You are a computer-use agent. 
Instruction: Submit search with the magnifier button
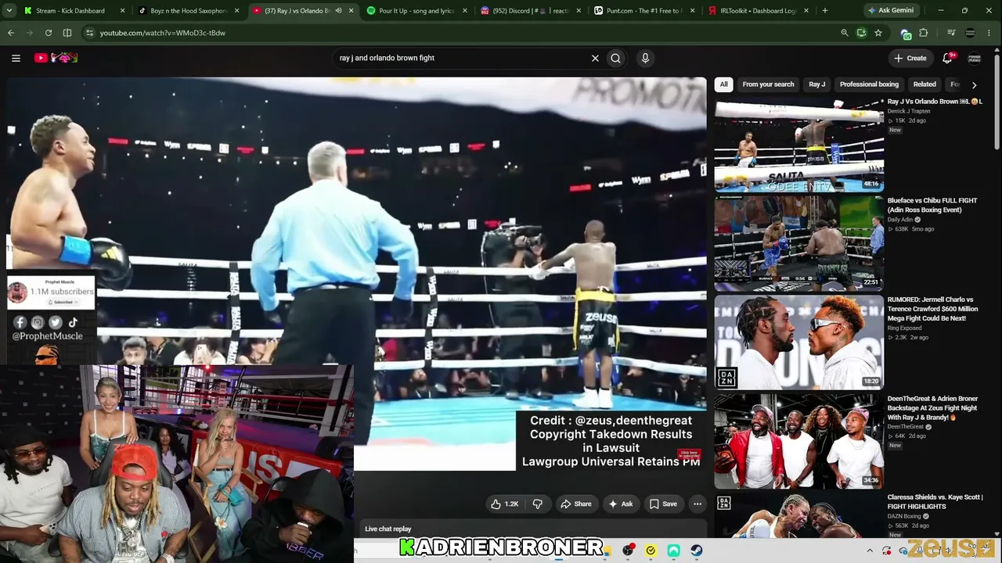point(616,58)
